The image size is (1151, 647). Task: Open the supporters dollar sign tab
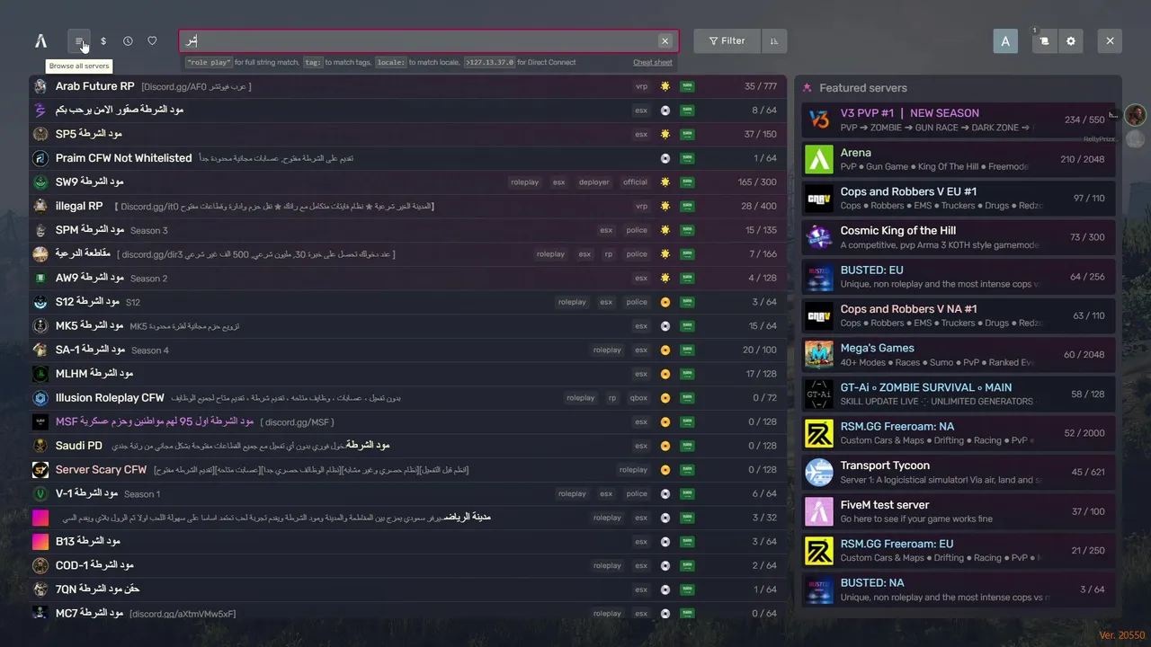point(103,40)
